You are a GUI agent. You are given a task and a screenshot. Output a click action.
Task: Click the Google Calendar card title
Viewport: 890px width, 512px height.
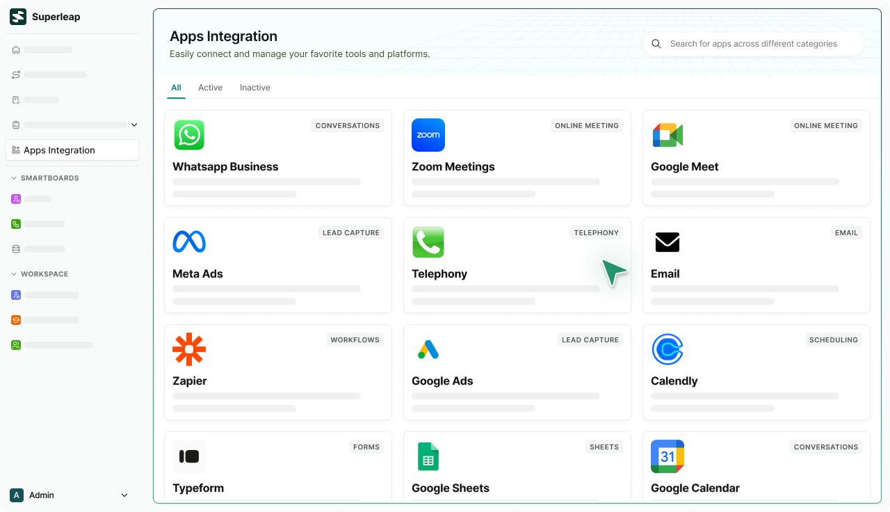pos(695,488)
